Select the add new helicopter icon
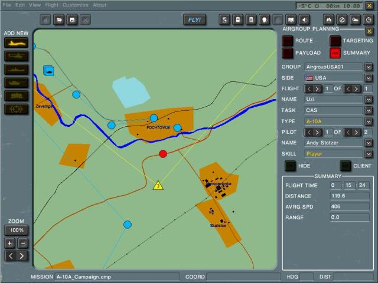 (x=16, y=56)
